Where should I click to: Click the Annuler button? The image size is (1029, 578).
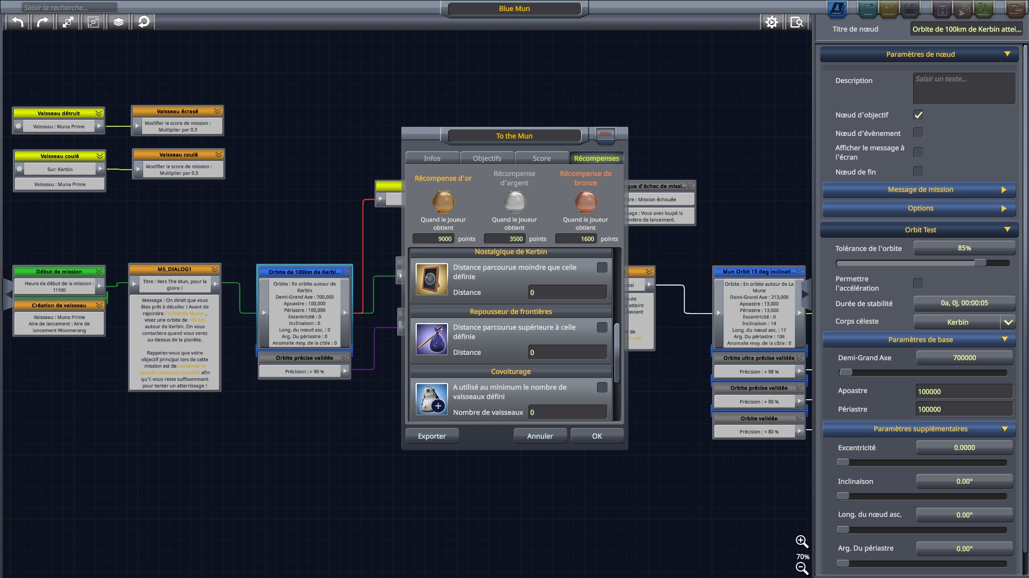tap(540, 436)
